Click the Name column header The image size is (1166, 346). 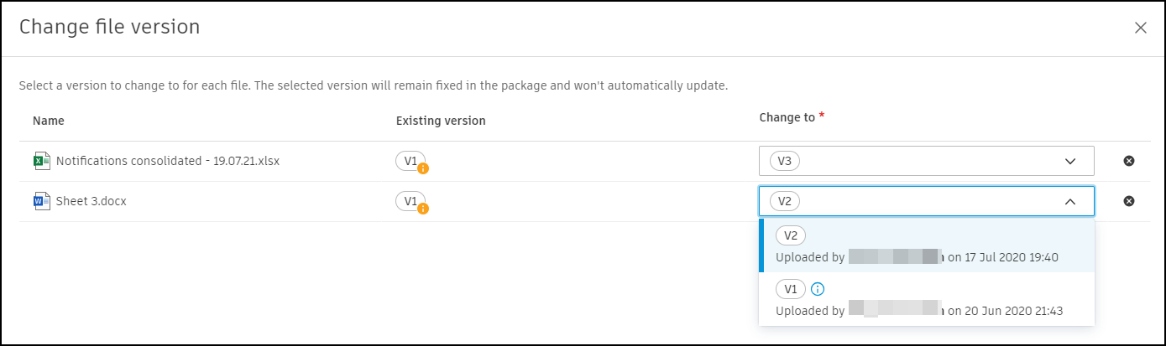tap(49, 121)
